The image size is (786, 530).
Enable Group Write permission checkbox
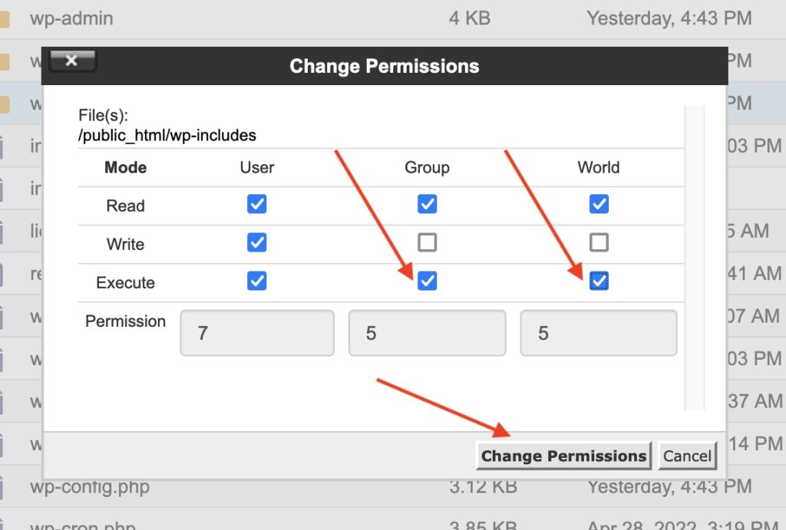pyautogui.click(x=427, y=242)
